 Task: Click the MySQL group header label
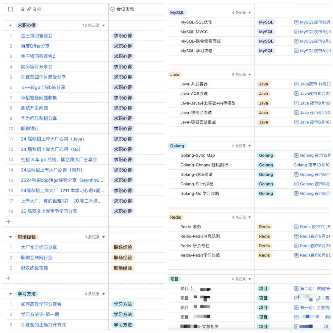tap(177, 13)
